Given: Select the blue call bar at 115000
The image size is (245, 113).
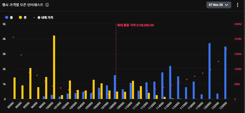Looking at the screenshot, I should click(x=170, y=82).
